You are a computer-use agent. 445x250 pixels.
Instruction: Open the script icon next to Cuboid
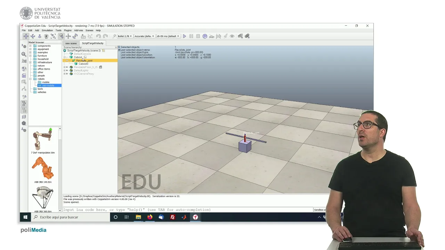(x=85, y=57)
